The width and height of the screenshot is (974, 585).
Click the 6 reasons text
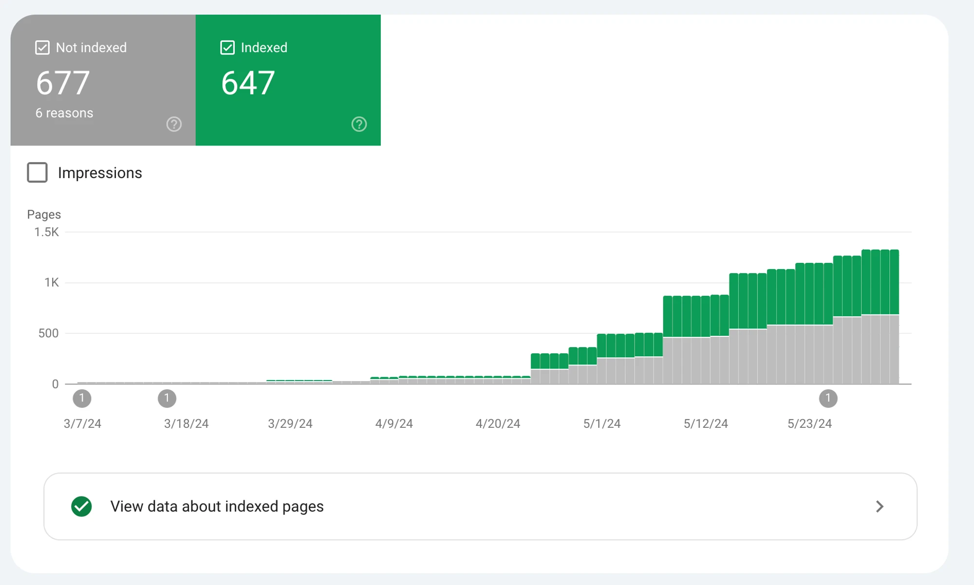(x=64, y=113)
